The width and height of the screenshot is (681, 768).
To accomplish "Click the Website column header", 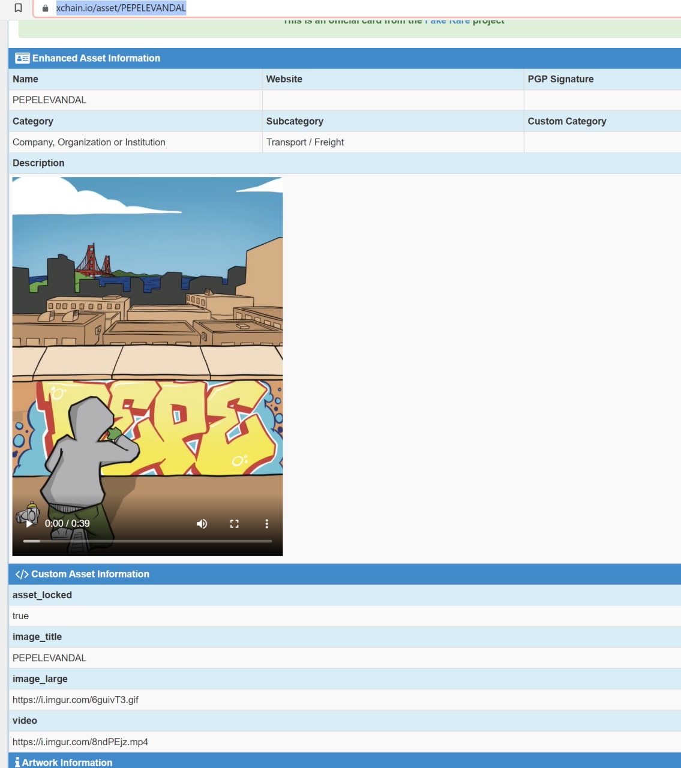I will click(284, 79).
